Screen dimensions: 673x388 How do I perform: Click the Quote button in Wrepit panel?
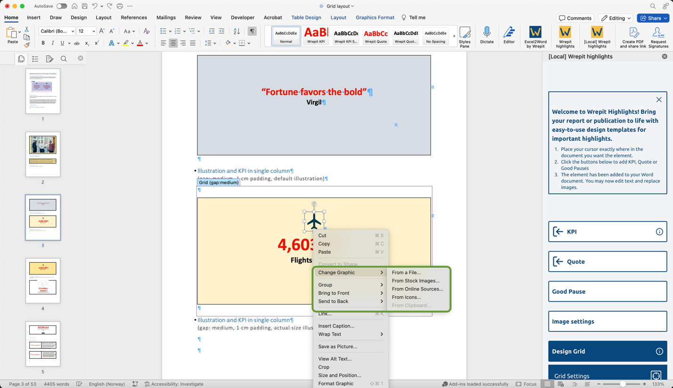coord(608,262)
